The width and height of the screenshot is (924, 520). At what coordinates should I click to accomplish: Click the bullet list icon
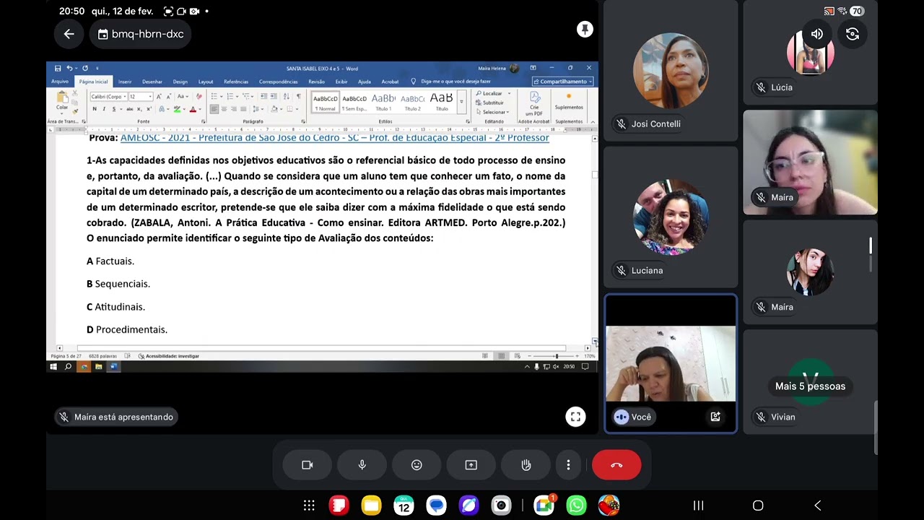click(x=214, y=97)
